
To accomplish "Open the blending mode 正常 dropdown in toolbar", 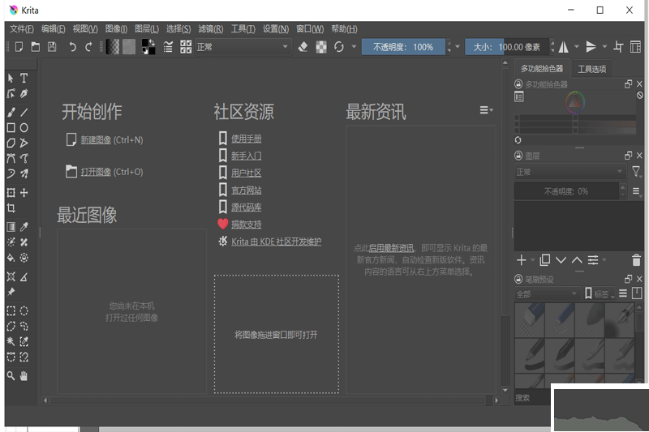I will click(x=242, y=47).
